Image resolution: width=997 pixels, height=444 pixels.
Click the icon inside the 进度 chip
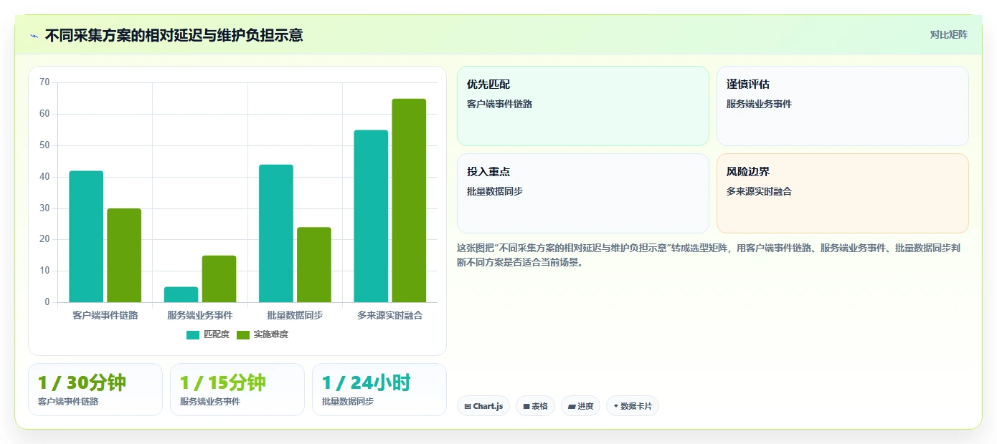coord(572,407)
